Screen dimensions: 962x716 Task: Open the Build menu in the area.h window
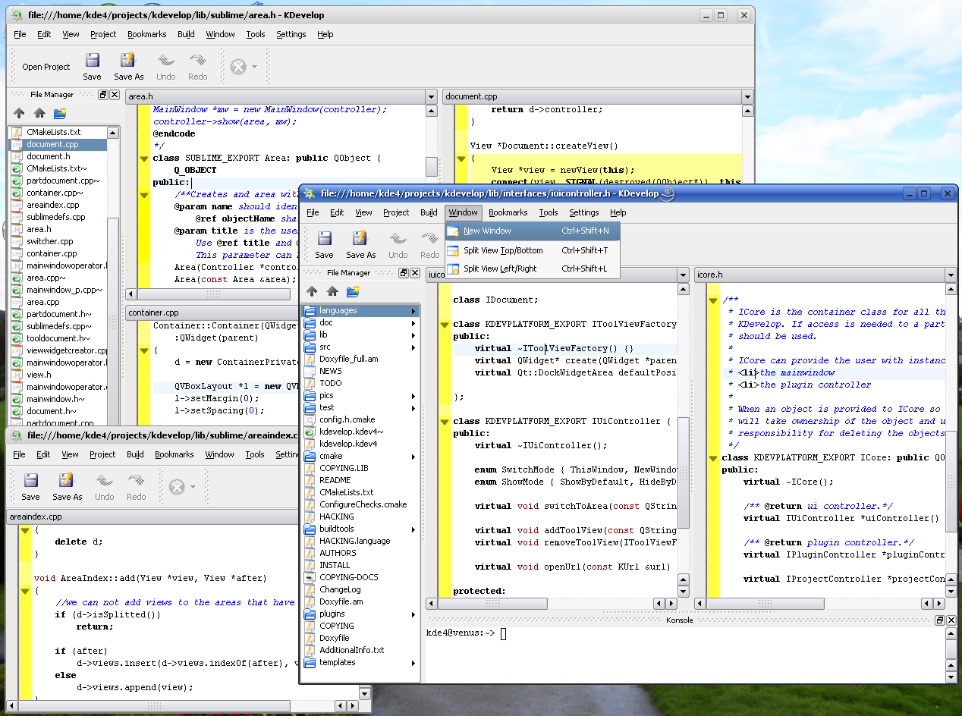click(x=186, y=34)
